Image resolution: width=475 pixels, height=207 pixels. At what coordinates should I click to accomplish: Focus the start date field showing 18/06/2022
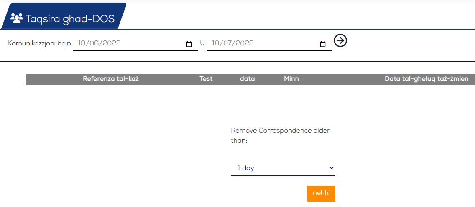135,43
